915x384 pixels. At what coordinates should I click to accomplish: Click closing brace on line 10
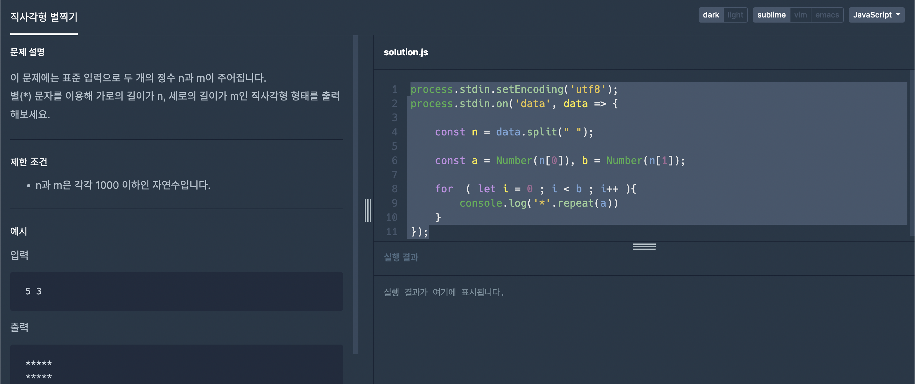coord(438,217)
